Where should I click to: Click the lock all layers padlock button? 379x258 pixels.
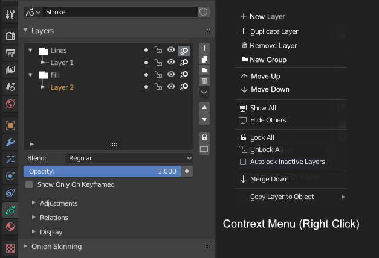204,137
